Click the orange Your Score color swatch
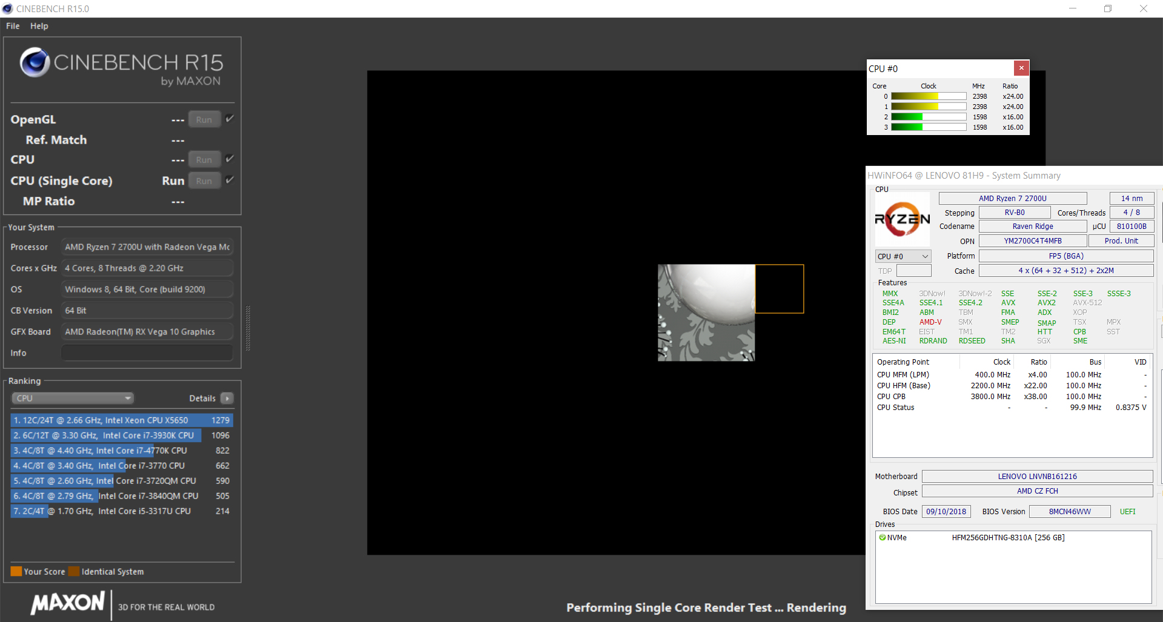This screenshot has width=1163, height=622. click(x=16, y=571)
